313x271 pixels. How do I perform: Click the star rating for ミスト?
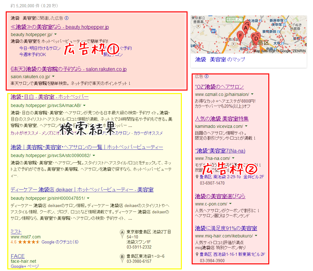29,242
